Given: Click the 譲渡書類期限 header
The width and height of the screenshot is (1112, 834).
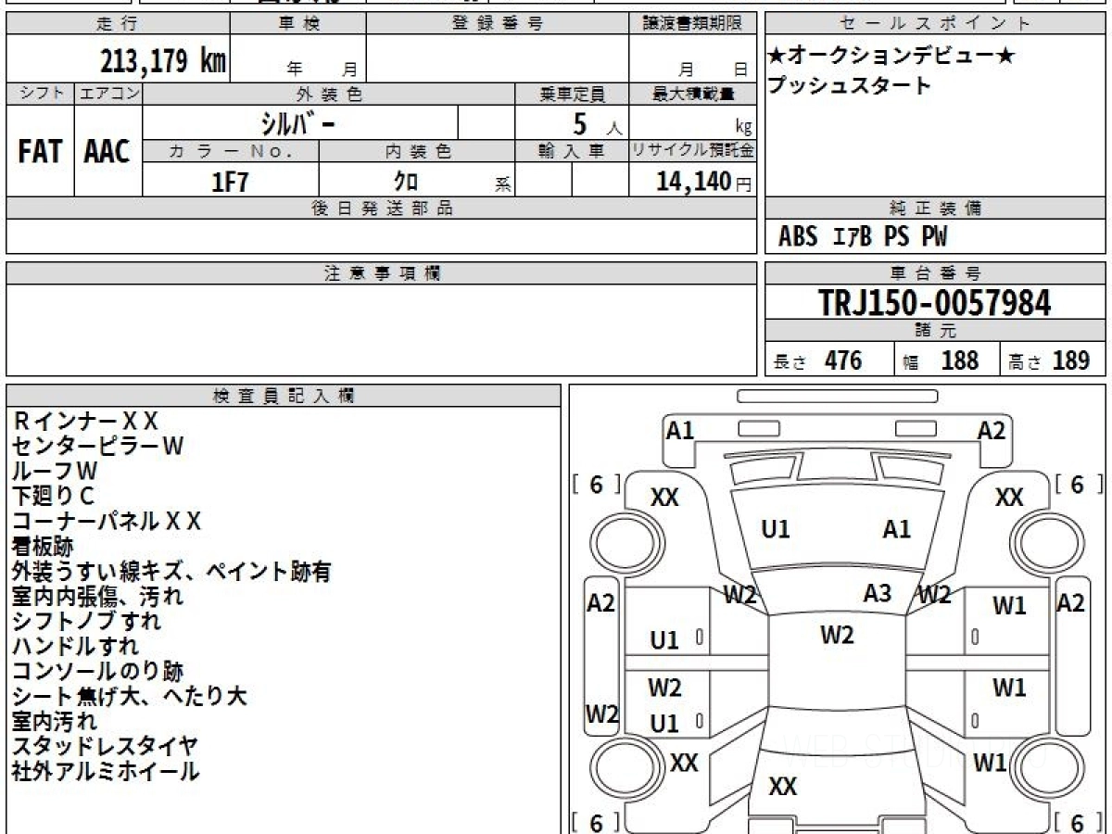Looking at the screenshot, I should pyautogui.click(x=693, y=24).
